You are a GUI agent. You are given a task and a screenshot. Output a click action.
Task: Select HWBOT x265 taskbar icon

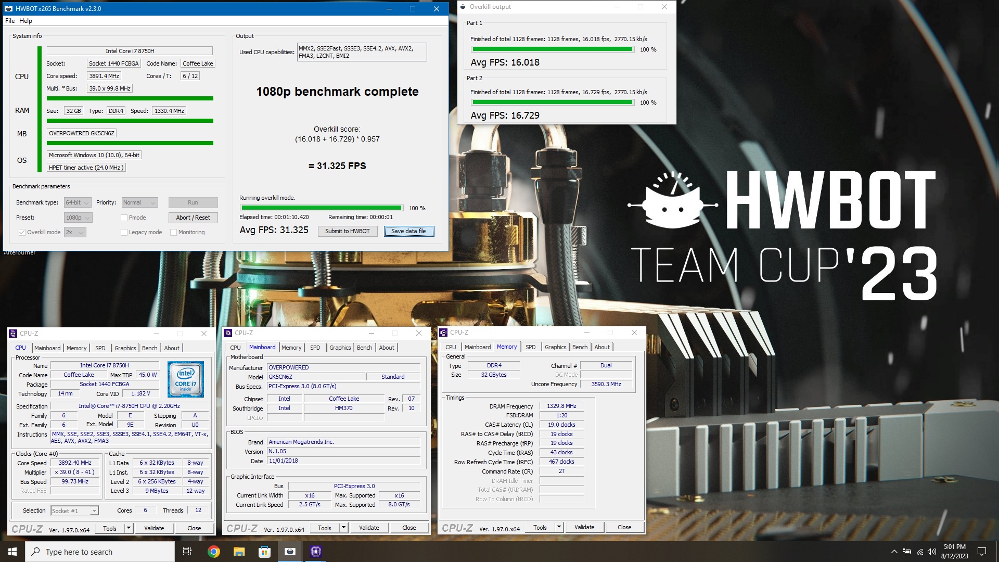pyautogui.click(x=290, y=552)
